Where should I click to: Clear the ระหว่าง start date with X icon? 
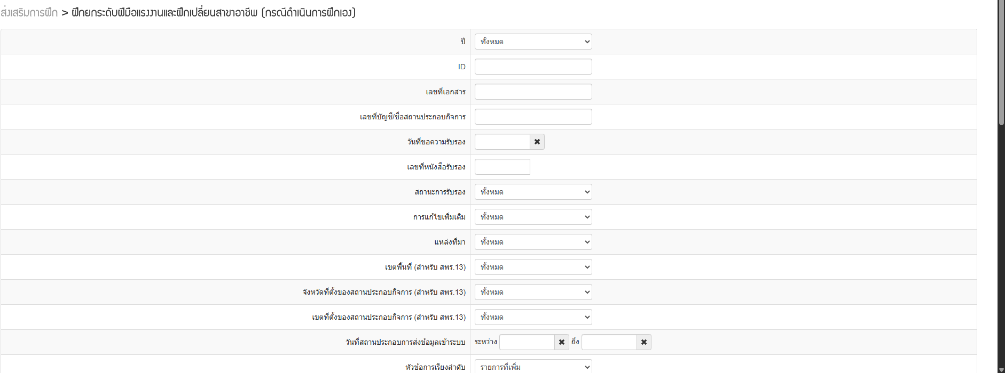pyautogui.click(x=562, y=342)
